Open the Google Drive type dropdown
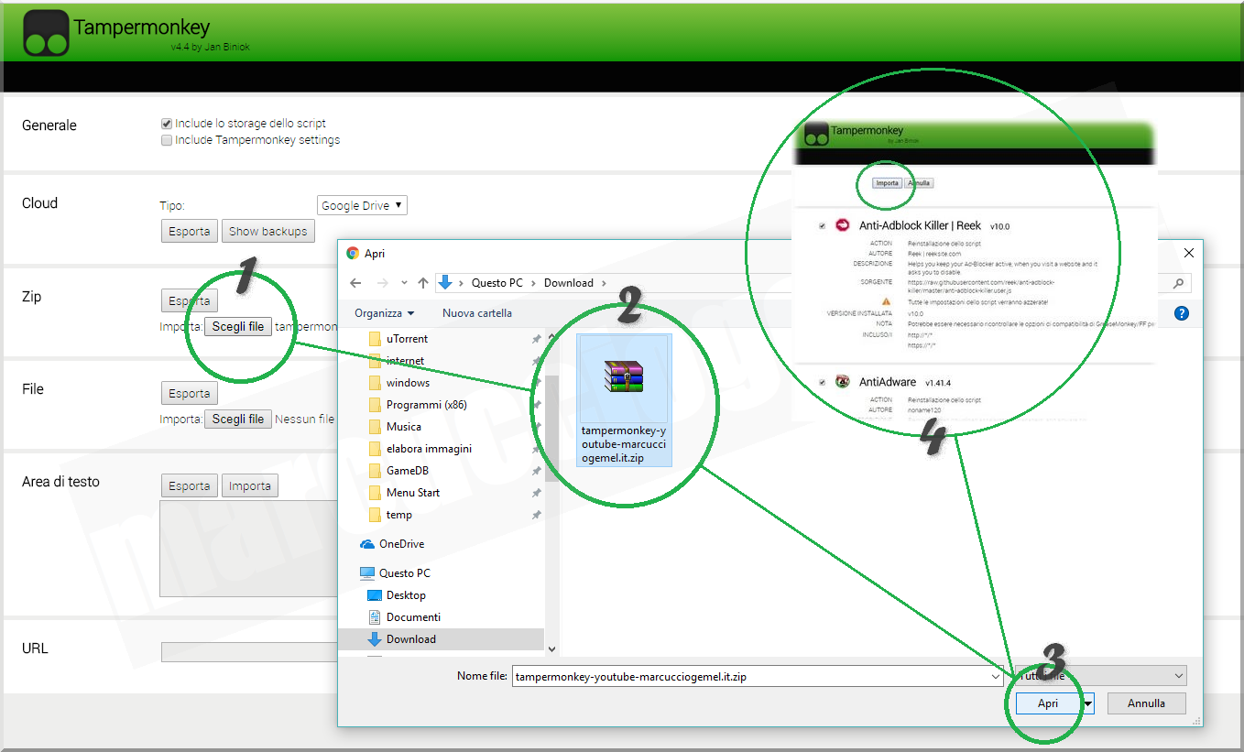 click(362, 205)
